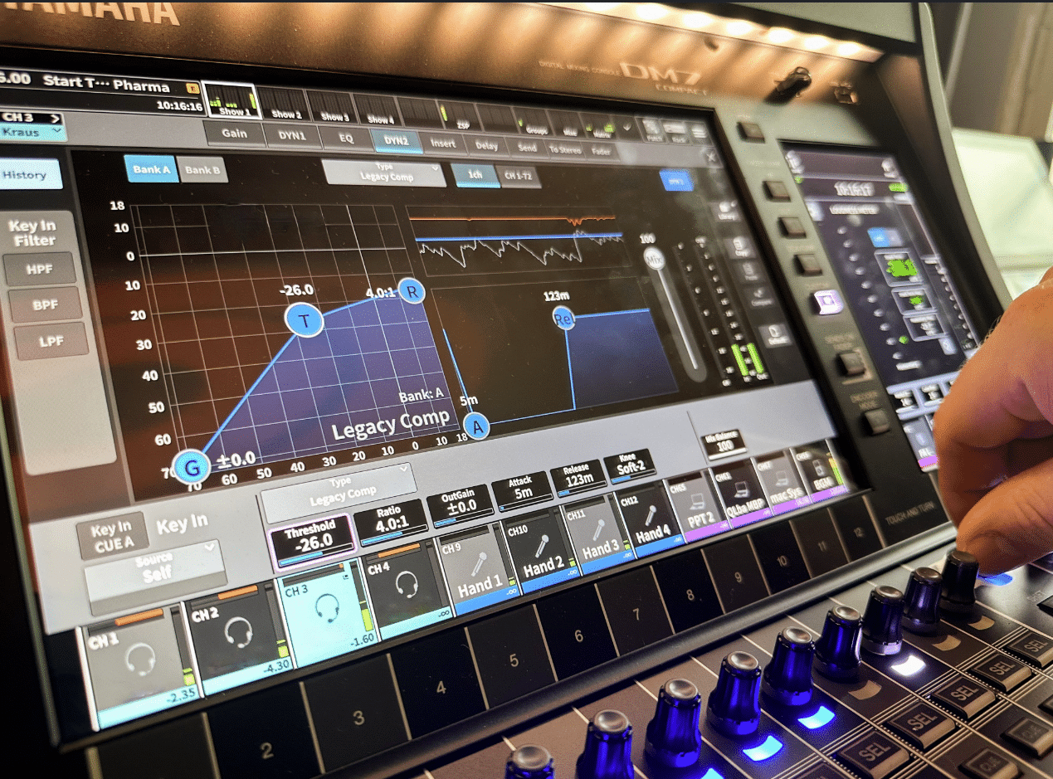
Task: Switch compressor to Bank B
Action: pos(202,170)
